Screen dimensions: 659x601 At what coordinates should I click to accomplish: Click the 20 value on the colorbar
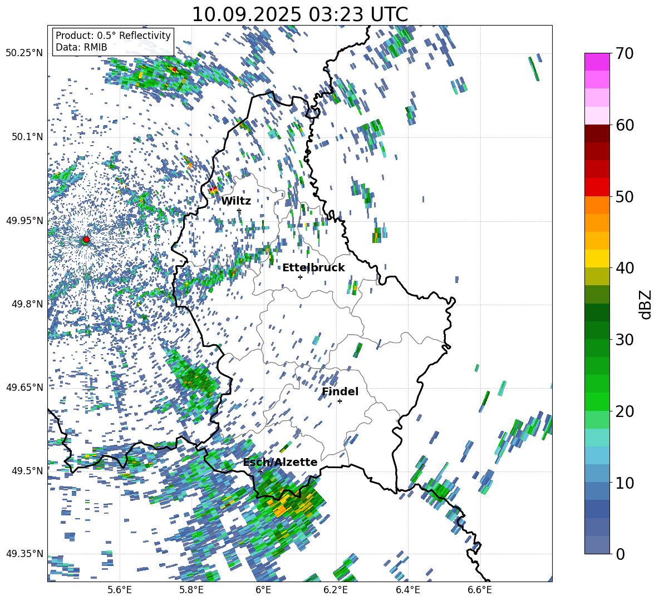point(624,411)
